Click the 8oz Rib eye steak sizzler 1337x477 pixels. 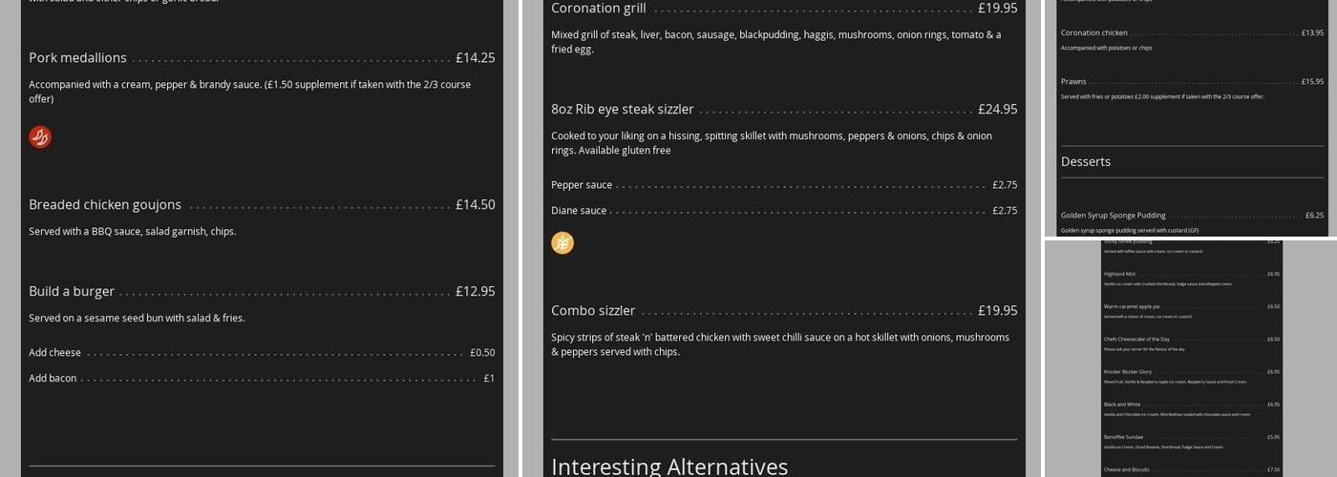(x=623, y=110)
